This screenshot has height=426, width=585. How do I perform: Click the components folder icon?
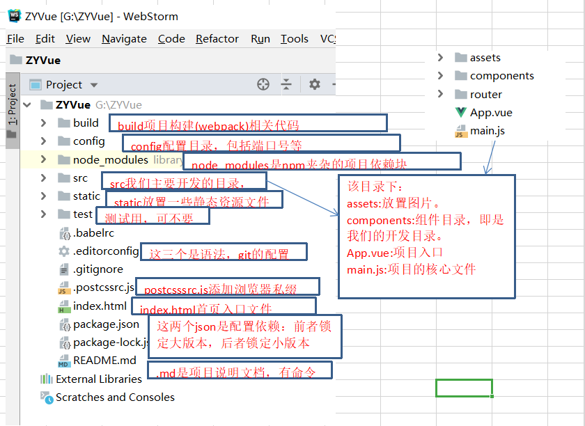pyautogui.click(x=461, y=76)
